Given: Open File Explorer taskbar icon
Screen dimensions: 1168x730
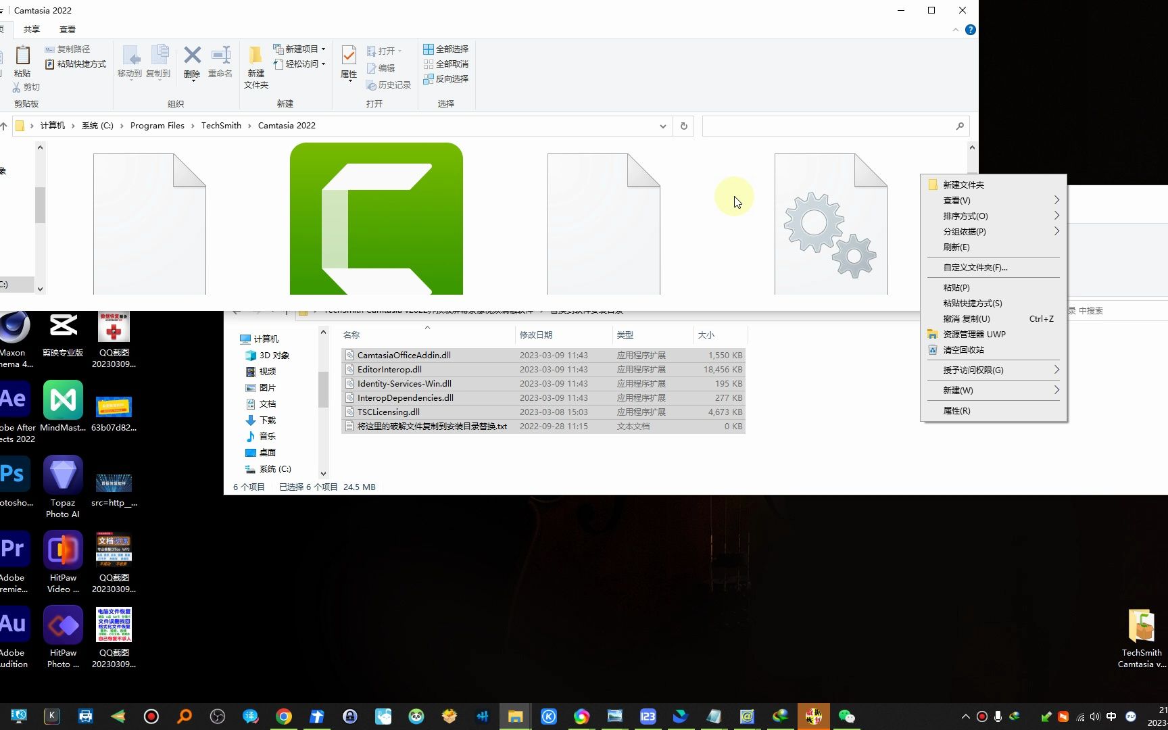Looking at the screenshot, I should click(x=516, y=716).
